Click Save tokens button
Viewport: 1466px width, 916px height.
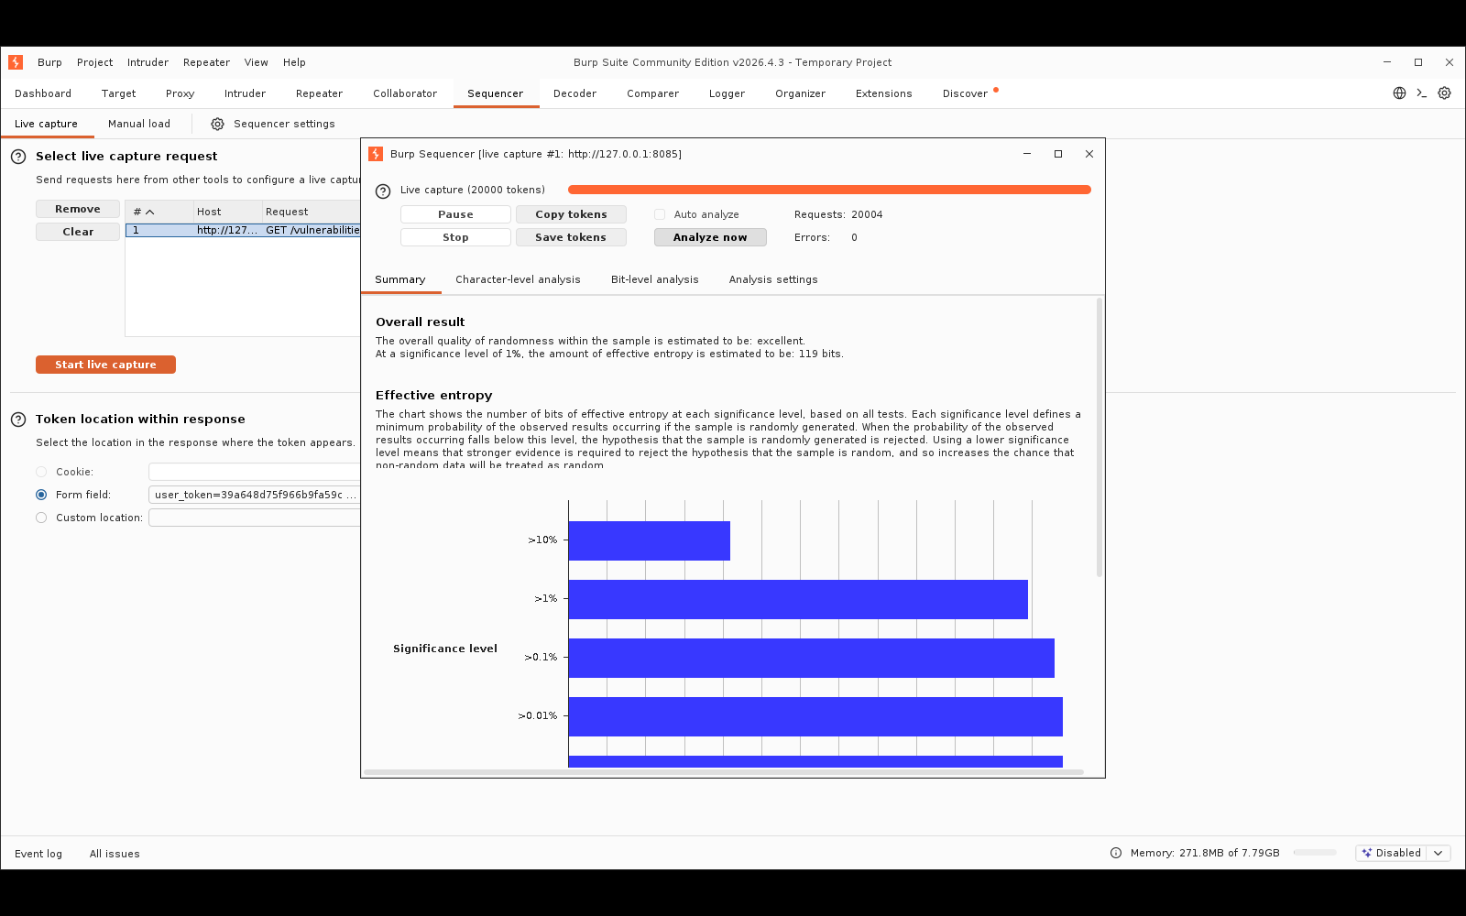click(x=571, y=237)
